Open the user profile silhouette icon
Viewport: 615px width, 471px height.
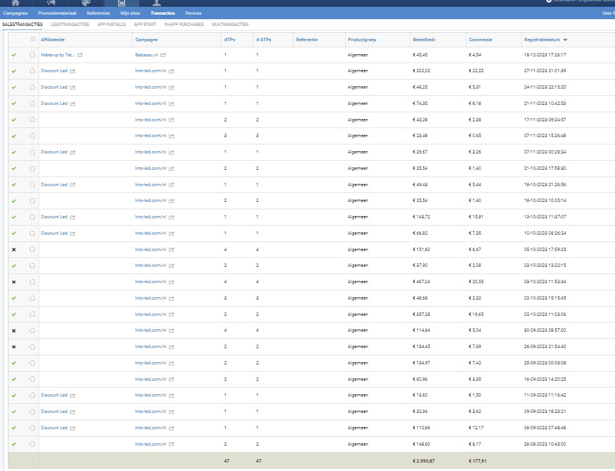click(156, 3)
